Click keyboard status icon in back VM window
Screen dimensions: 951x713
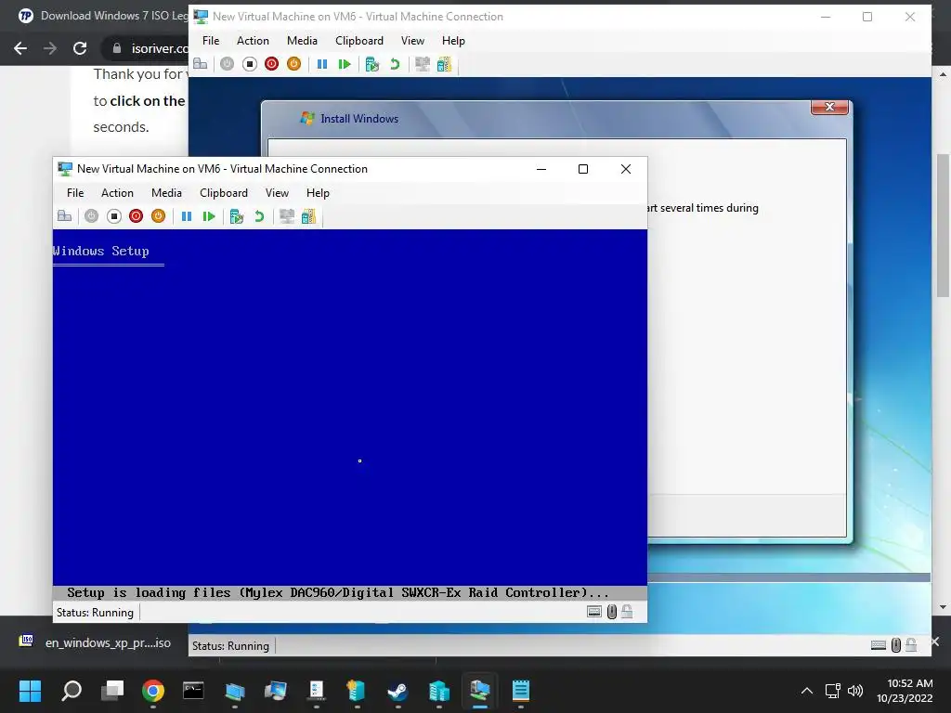879,645
